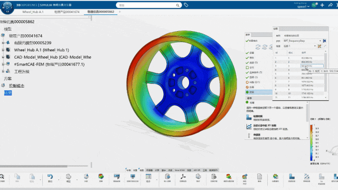Click the second green-checked item under the arrows
This screenshot has width=338, height=190.
click(x=250, y=53)
